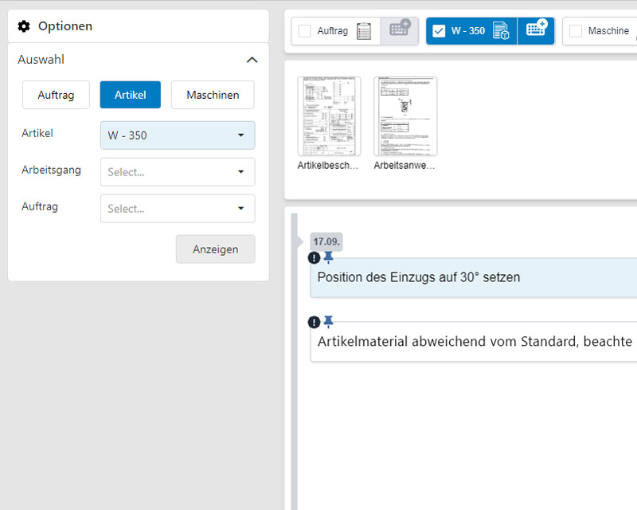The image size is (637, 510).
Task: Open the Artikel dropdown showing W - 350
Action: pyautogui.click(x=177, y=135)
